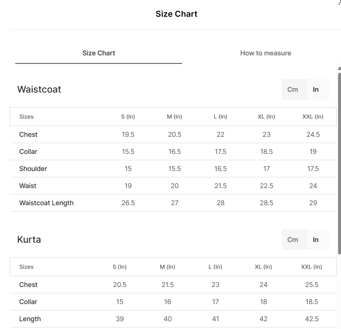This screenshot has width=341, height=329.
Task: Click the Kurta Chest value 25.5
Action: 312,285
